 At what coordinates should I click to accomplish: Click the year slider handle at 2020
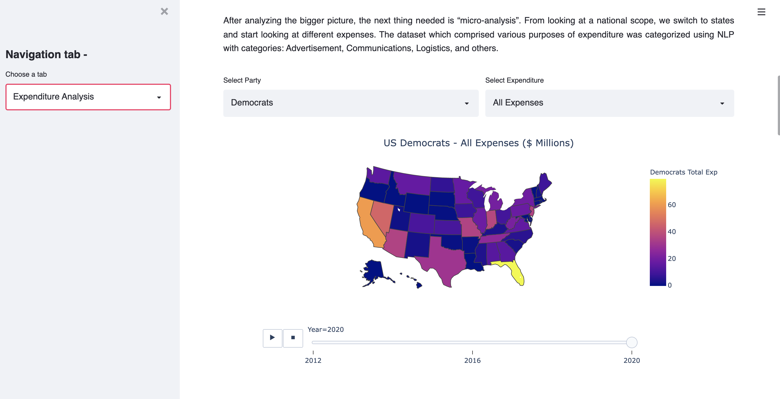[632, 342]
